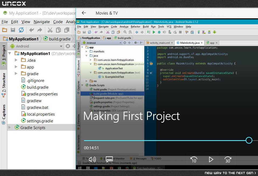Collapse the MyApplication1 root node
The width and height of the screenshot is (258, 176).
tap(10, 53)
